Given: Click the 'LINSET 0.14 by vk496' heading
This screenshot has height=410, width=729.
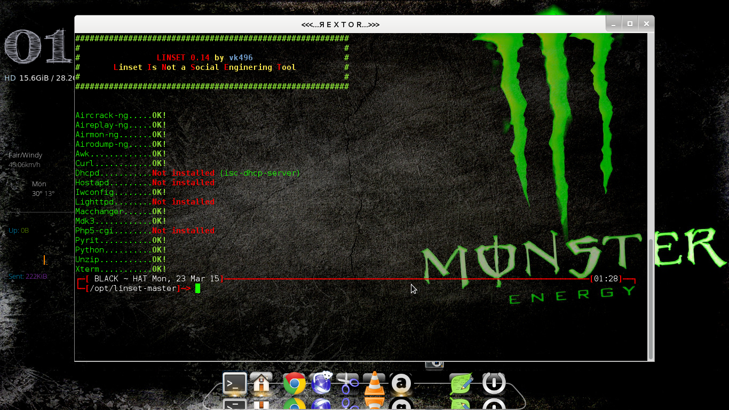Looking at the screenshot, I should click(x=205, y=58).
